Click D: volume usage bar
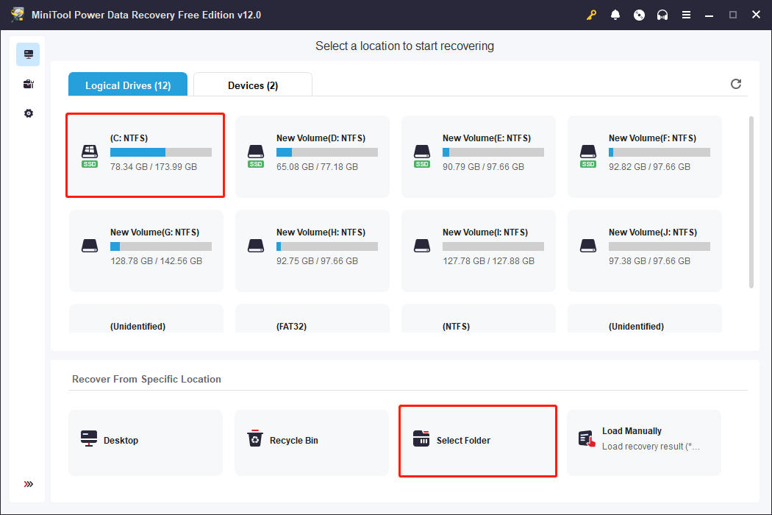Viewport: 772px width, 515px height. tap(327, 152)
